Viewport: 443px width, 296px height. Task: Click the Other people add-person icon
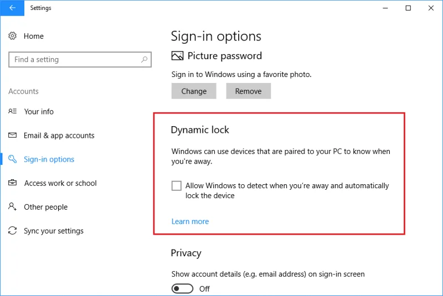point(12,206)
